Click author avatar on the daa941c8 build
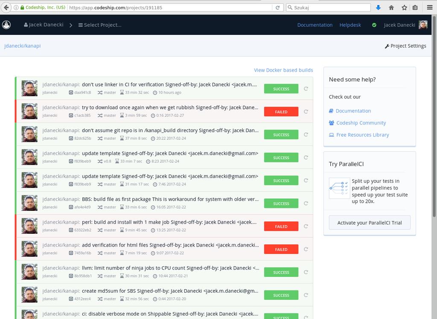The image size is (437, 319). [29, 89]
